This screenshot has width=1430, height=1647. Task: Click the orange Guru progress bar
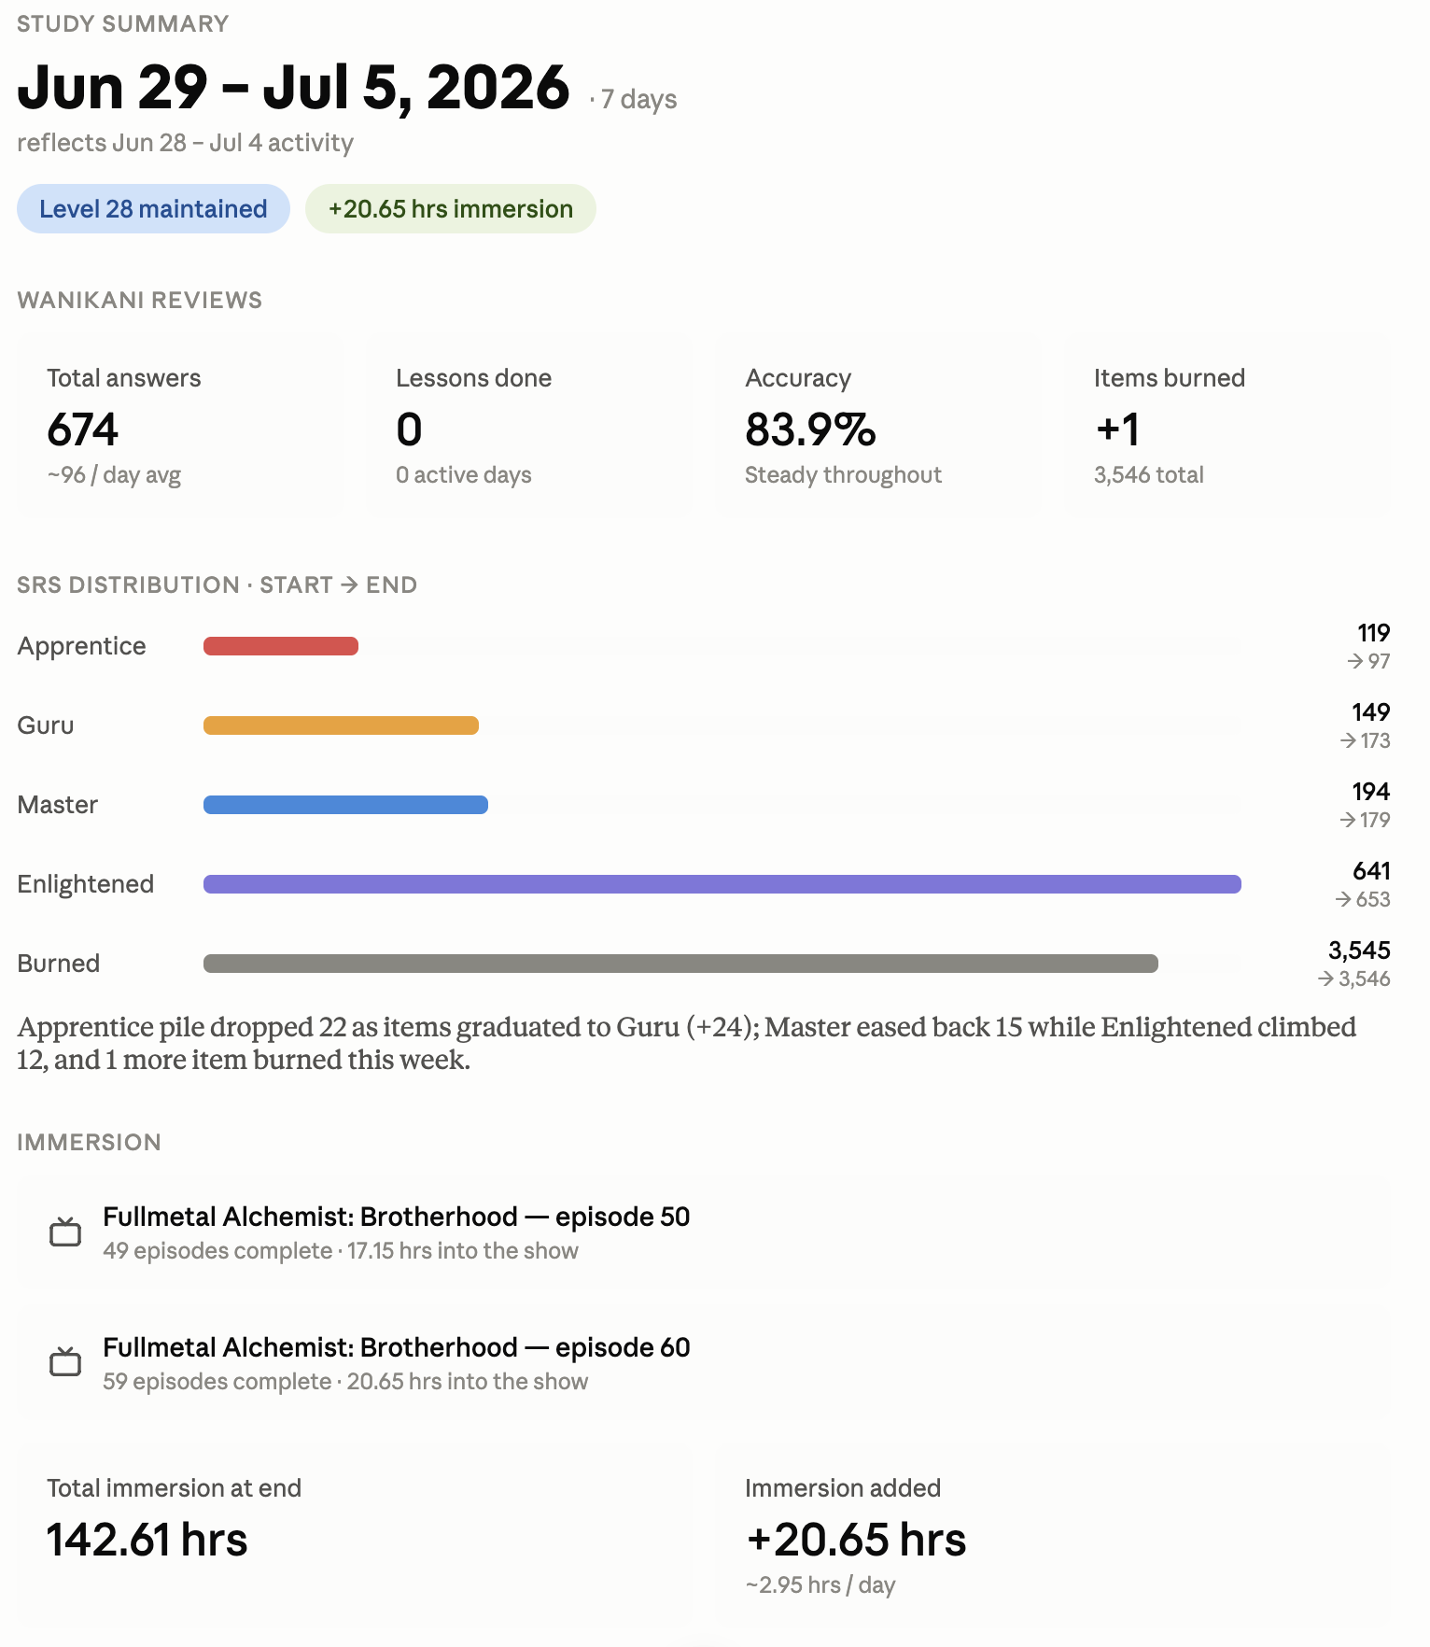click(x=341, y=725)
